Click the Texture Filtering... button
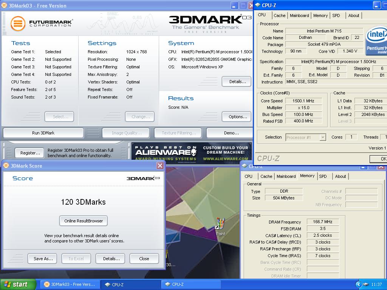 click(178, 133)
